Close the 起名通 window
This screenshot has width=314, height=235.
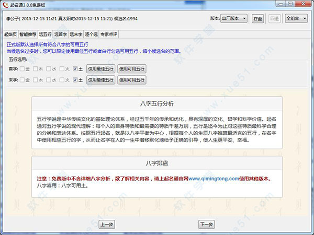point(306,4)
